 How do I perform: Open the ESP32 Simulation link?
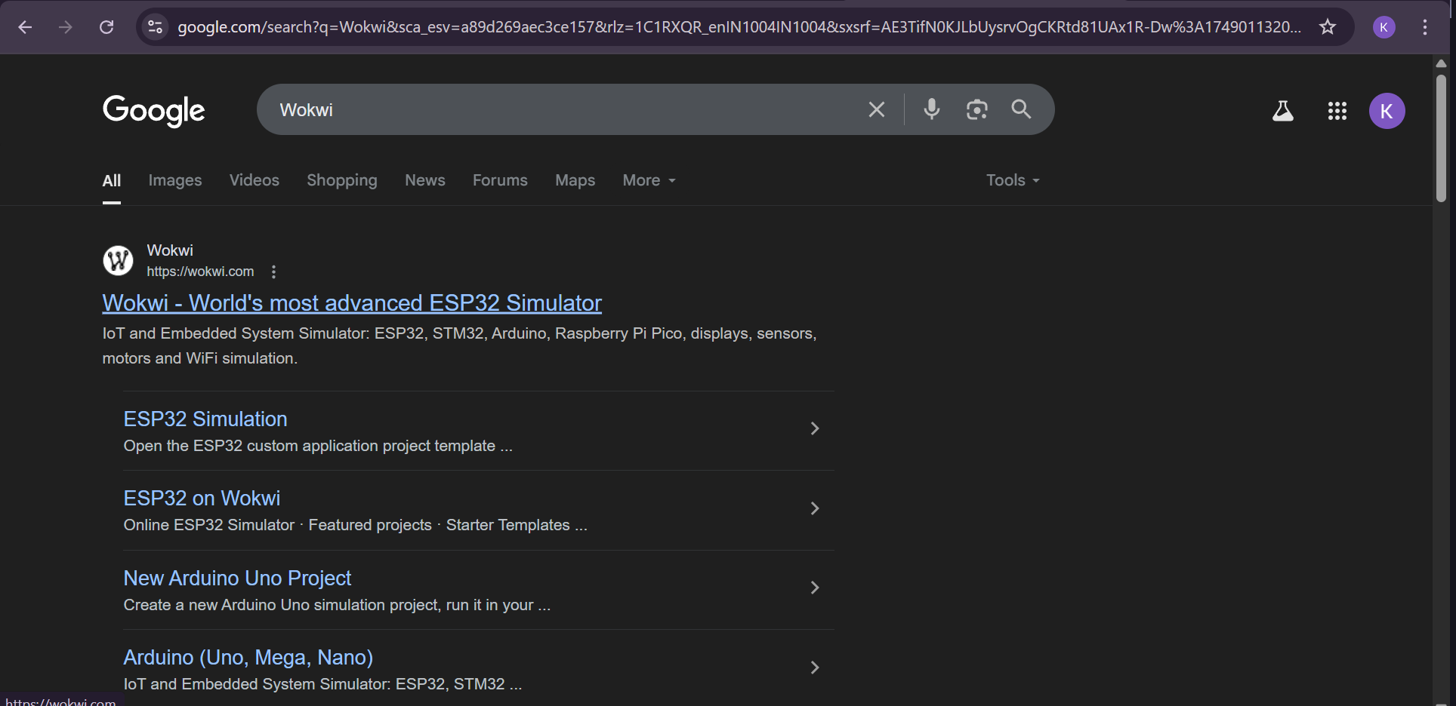tap(205, 419)
